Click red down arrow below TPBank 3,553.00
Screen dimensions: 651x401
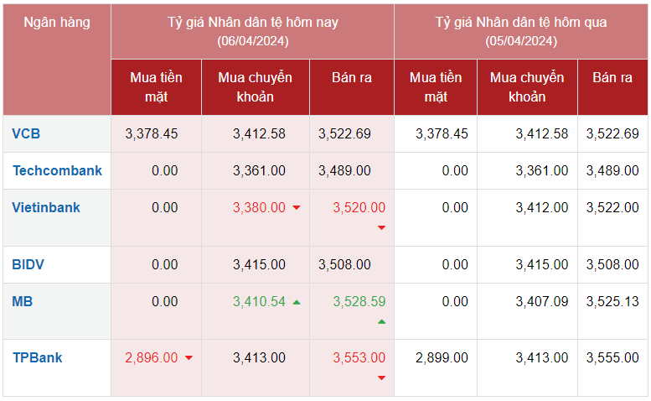point(381,378)
